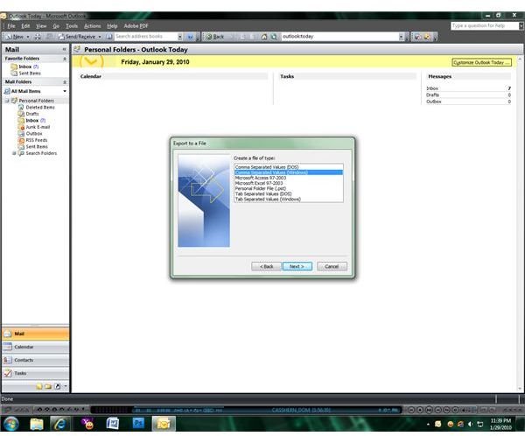Open the File menu

point(11,25)
